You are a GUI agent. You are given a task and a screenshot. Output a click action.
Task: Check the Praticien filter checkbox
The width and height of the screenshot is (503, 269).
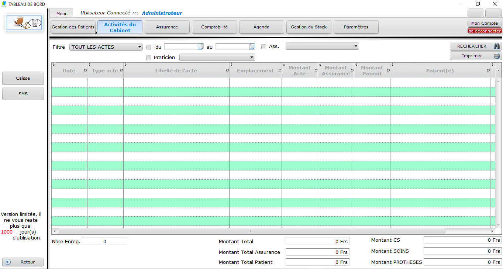[149, 58]
